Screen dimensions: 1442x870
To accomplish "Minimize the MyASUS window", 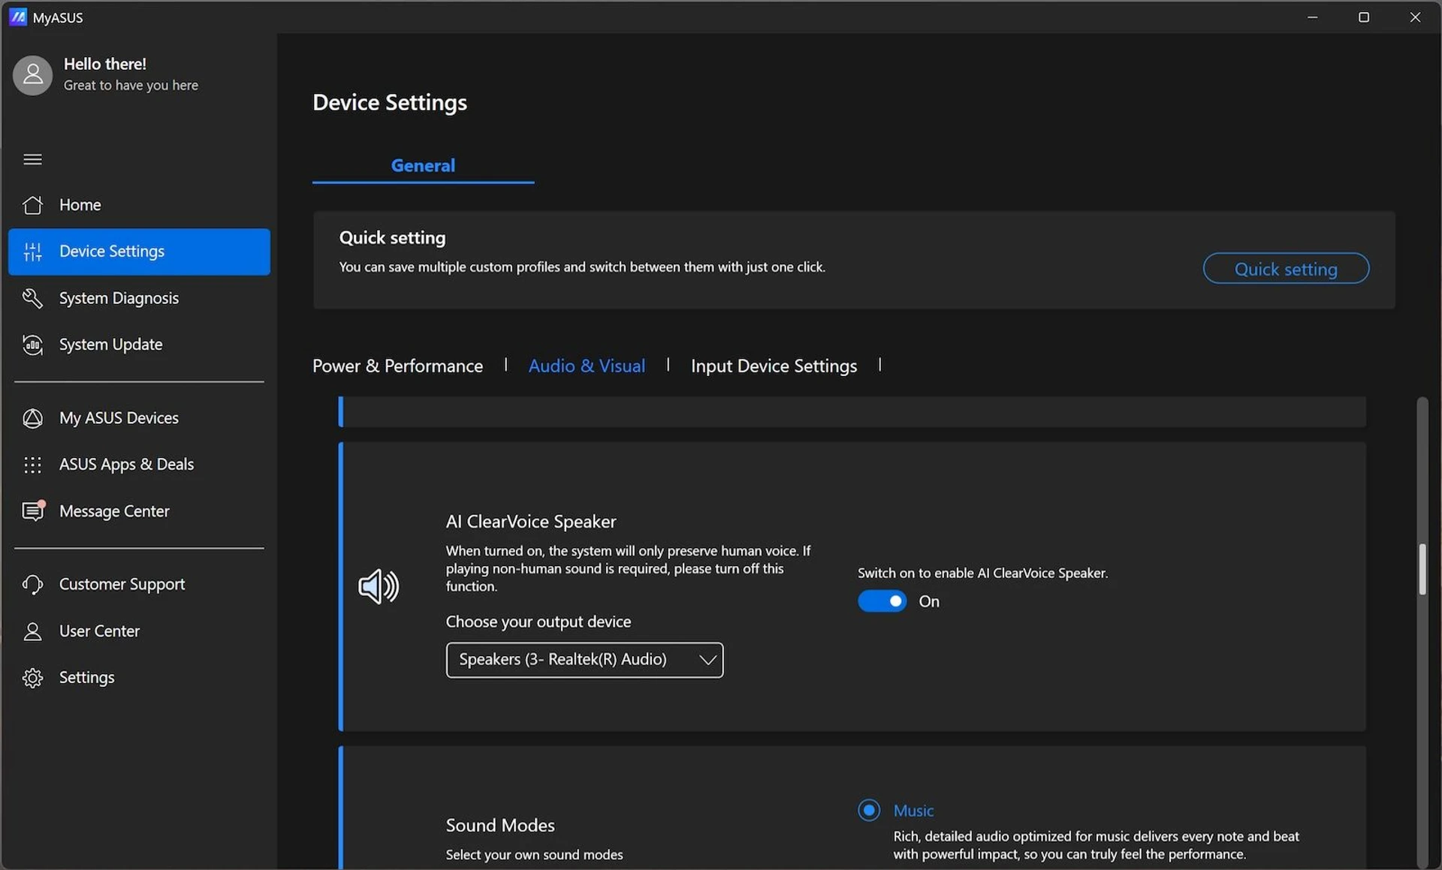I will coord(1312,17).
